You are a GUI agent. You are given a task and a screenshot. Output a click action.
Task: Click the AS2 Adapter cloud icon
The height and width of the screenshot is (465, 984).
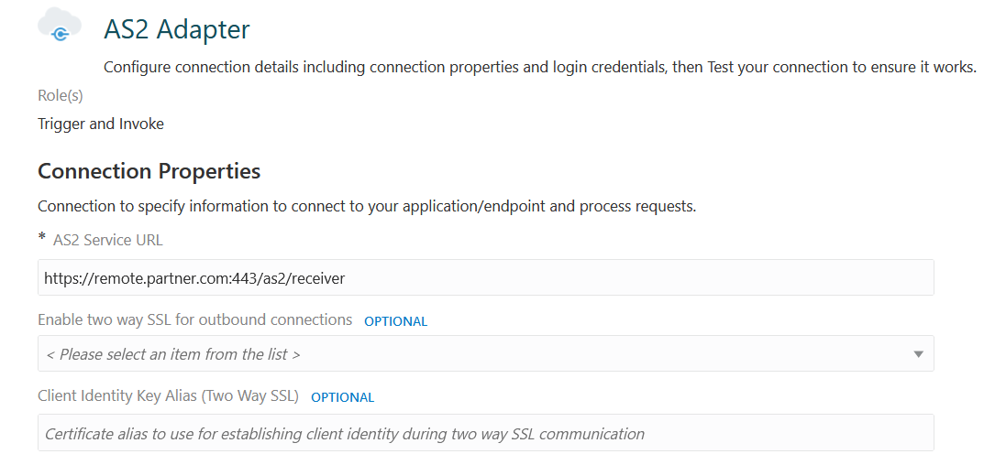[x=59, y=26]
